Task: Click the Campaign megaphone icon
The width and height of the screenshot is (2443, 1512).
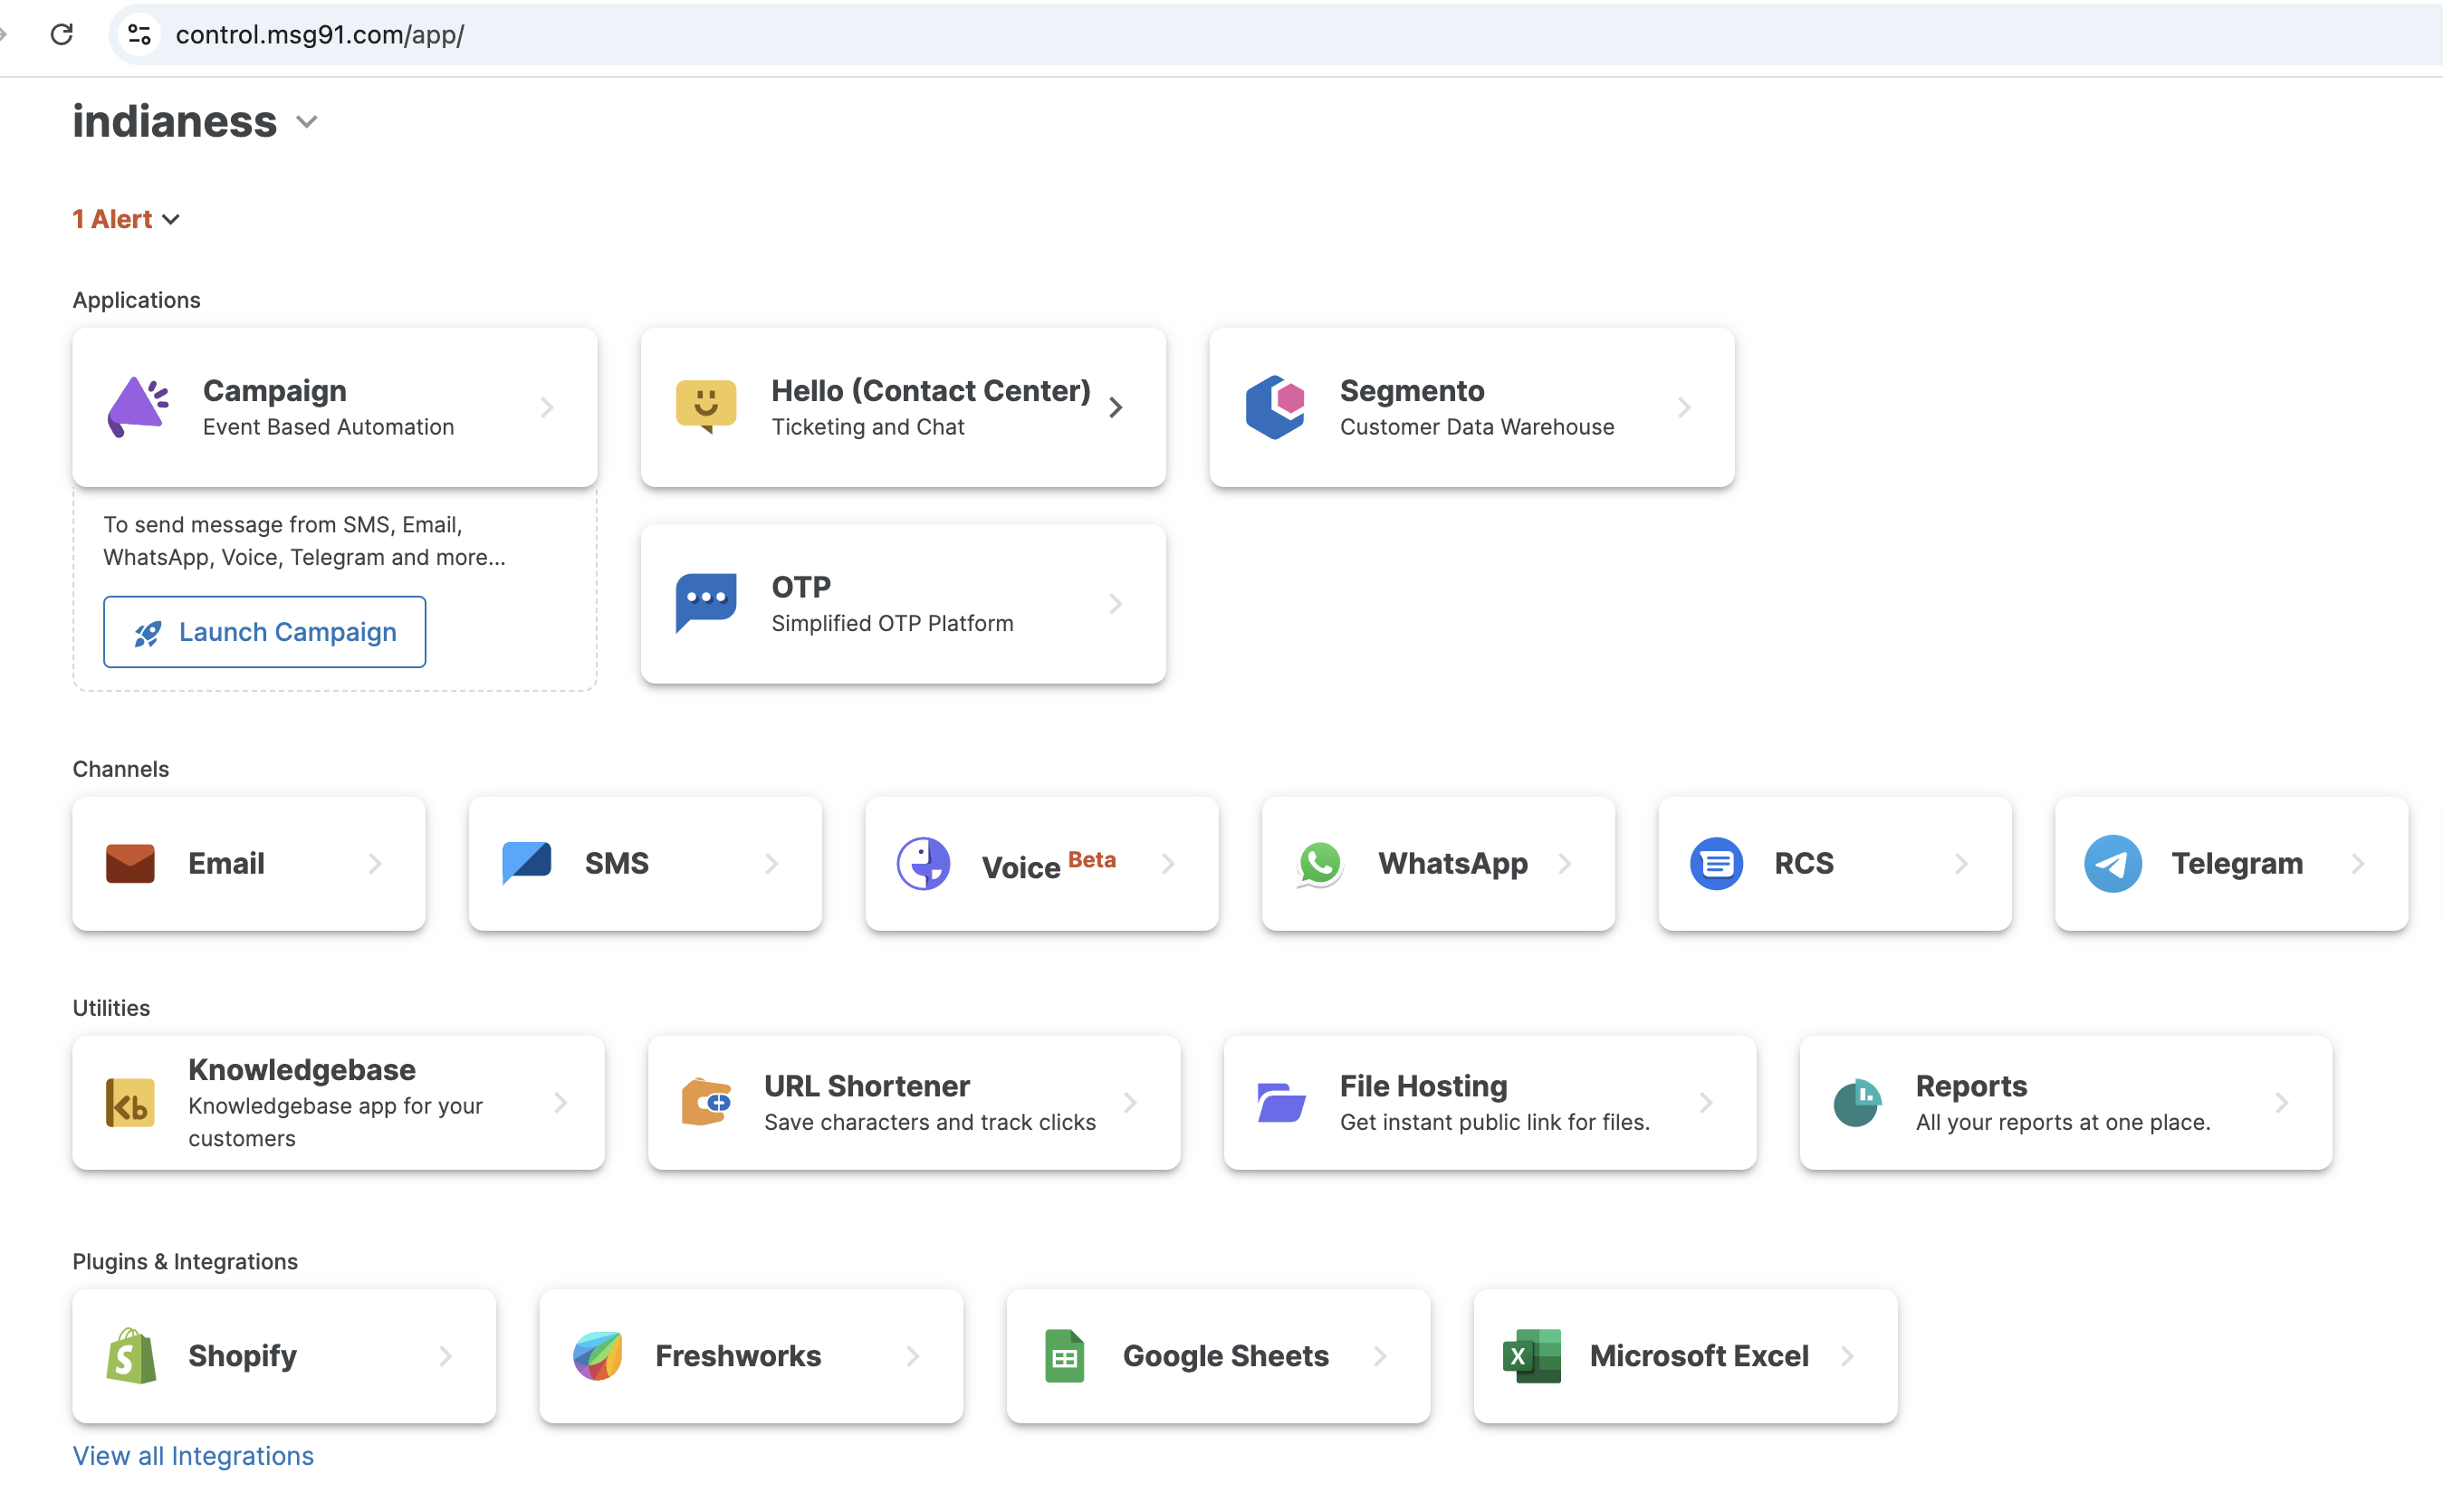Action: point(138,407)
